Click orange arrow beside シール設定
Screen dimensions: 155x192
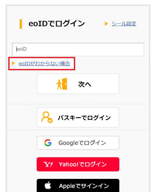pos(106,24)
